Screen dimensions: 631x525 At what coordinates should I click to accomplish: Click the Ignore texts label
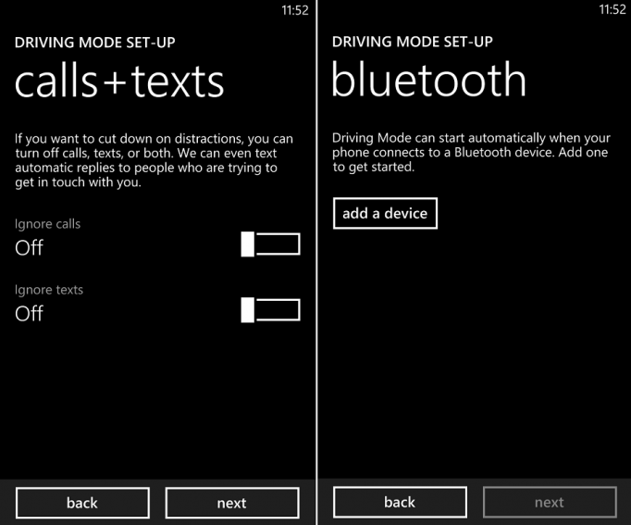point(49,290)
